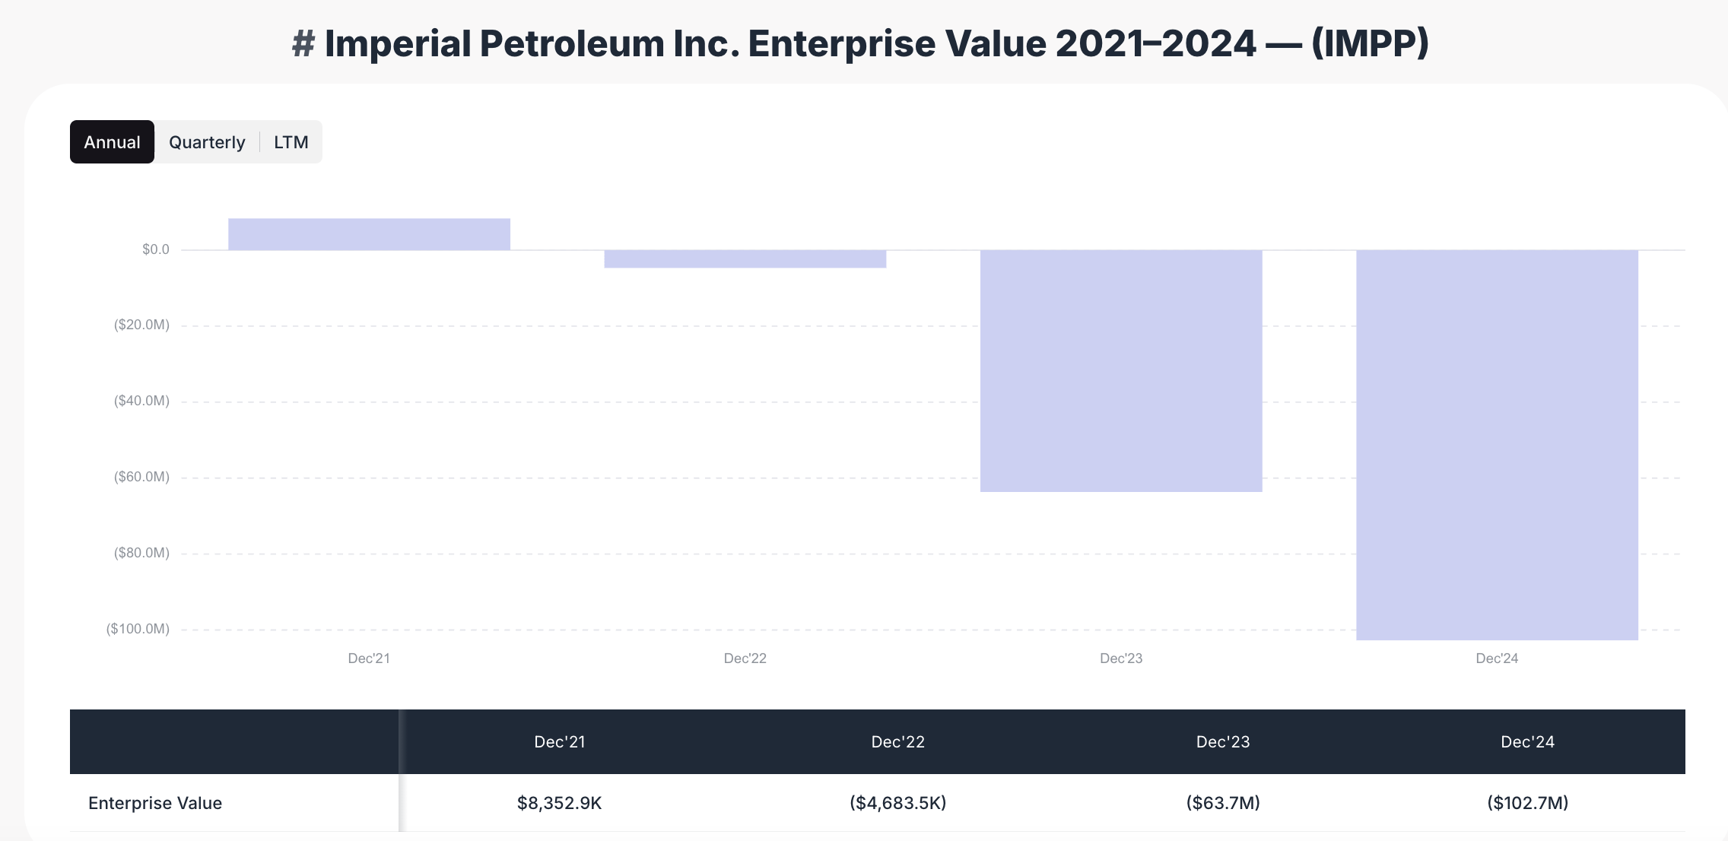Click the ($102.7M) table cell

[1528, 803]
